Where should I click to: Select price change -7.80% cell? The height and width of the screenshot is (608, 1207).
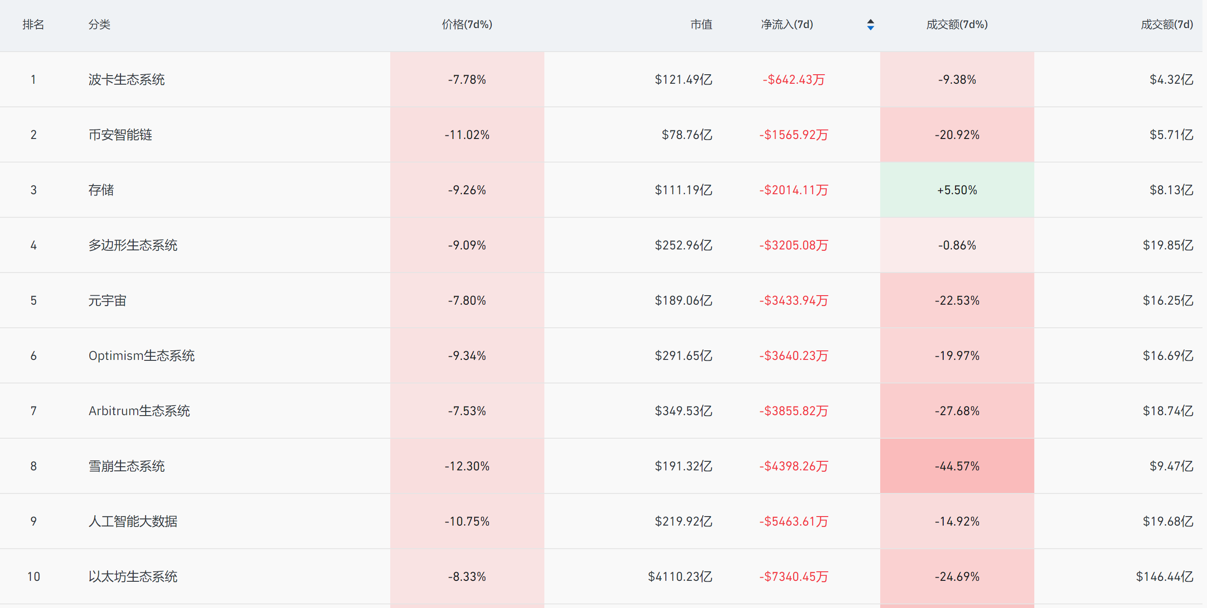(x=467, y=301)
